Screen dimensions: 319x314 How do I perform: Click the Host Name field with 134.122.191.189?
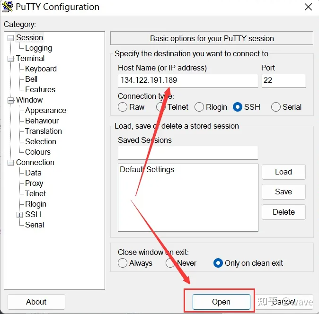[188, 81]
